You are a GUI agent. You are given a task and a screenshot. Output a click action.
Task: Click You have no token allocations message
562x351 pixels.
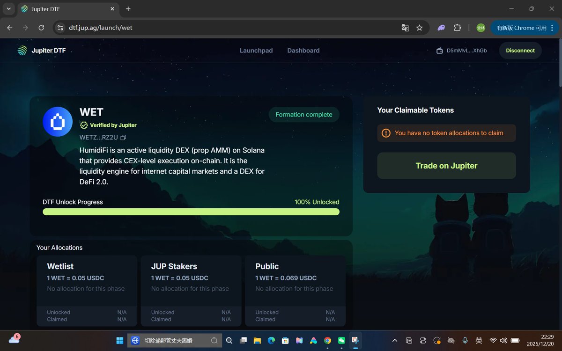click(449, 133)
